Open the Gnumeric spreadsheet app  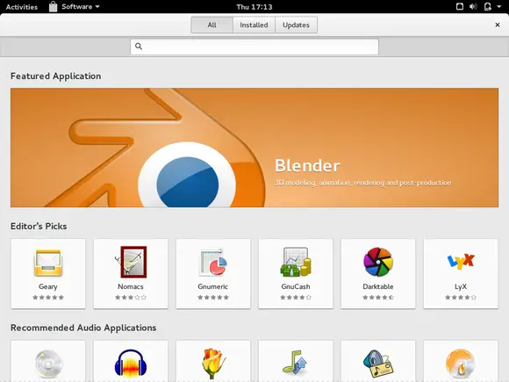tap(213, 273)
